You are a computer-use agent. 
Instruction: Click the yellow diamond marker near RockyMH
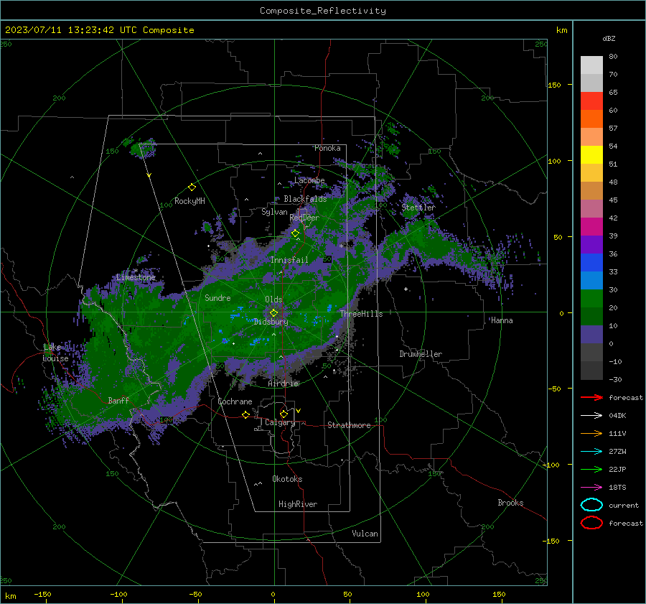[x=192, y=187]
